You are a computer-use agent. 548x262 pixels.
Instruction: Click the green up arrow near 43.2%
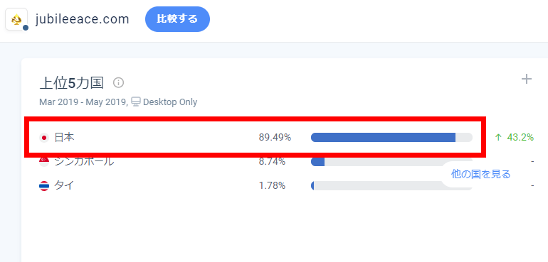pyautogui.click(x=498, y=138)
